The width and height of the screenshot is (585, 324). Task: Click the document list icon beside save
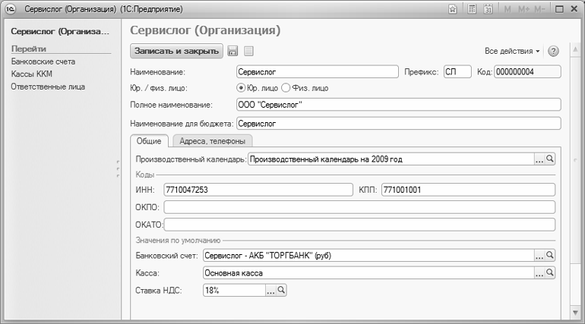pos(248,51)
